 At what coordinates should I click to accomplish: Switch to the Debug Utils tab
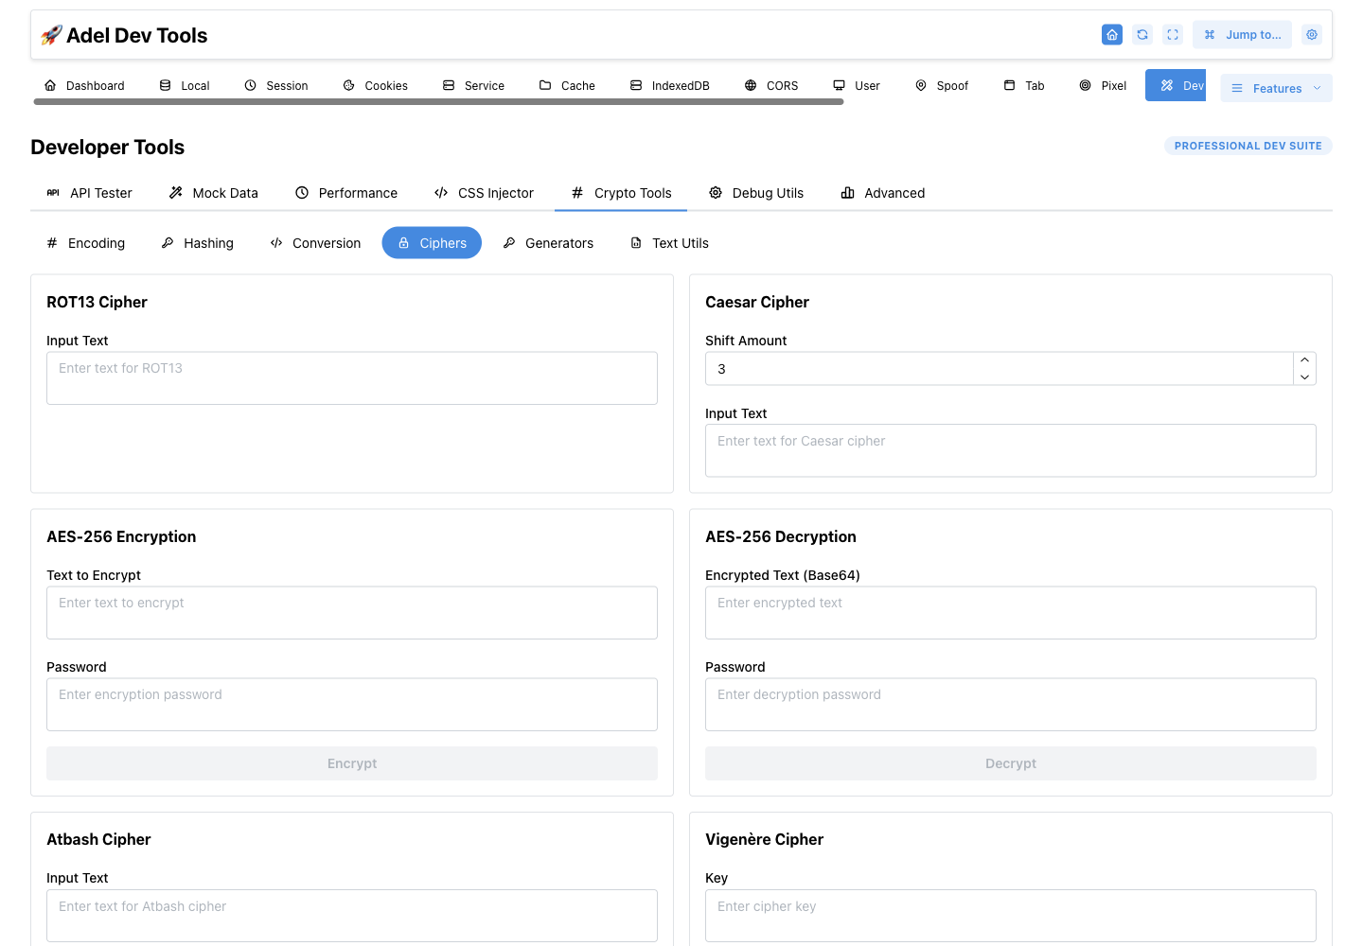point(756,193)
